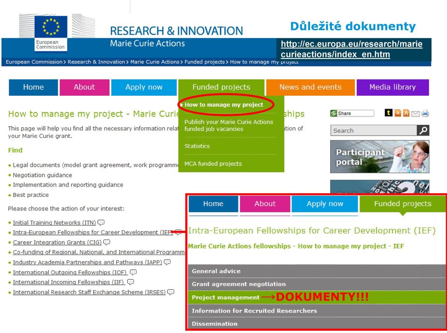This screenshot has height=333, width=447.
Task: Expand the green Project management section
Action: coord(317,297)
